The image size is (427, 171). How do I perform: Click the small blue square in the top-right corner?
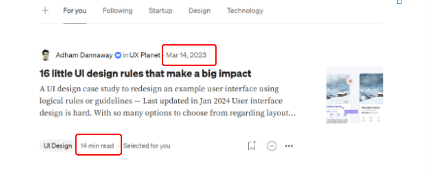(399, 2)
